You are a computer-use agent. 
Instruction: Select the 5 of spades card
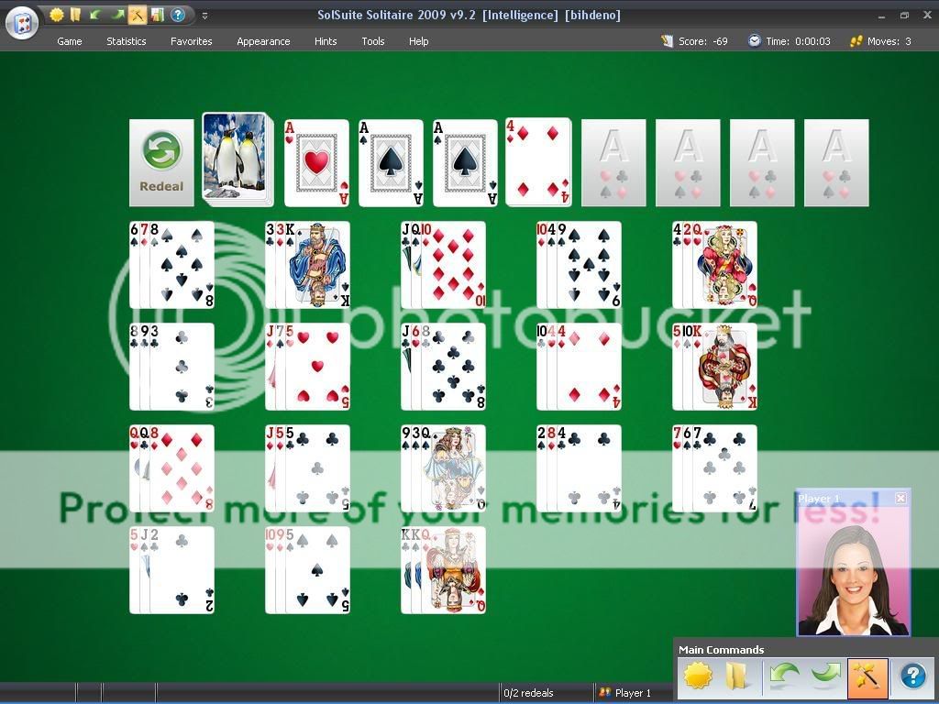click(x=317, y=570)
